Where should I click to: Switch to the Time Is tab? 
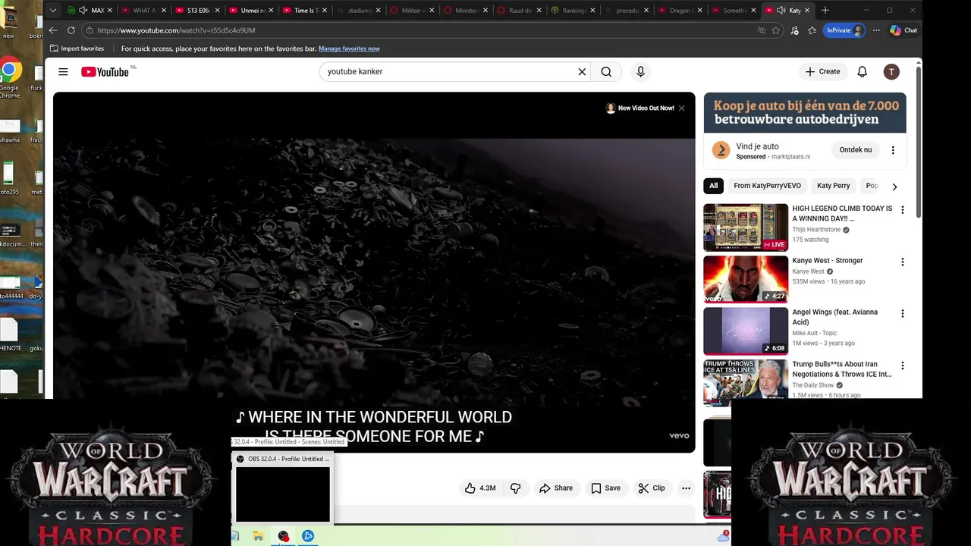[303, 11]
